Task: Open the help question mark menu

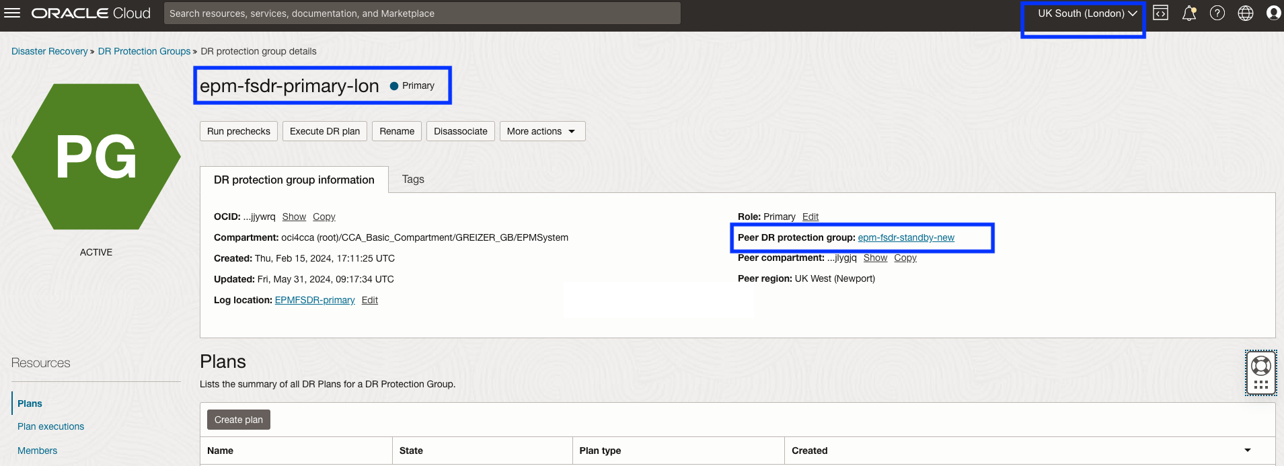Action: (1217, 13)
